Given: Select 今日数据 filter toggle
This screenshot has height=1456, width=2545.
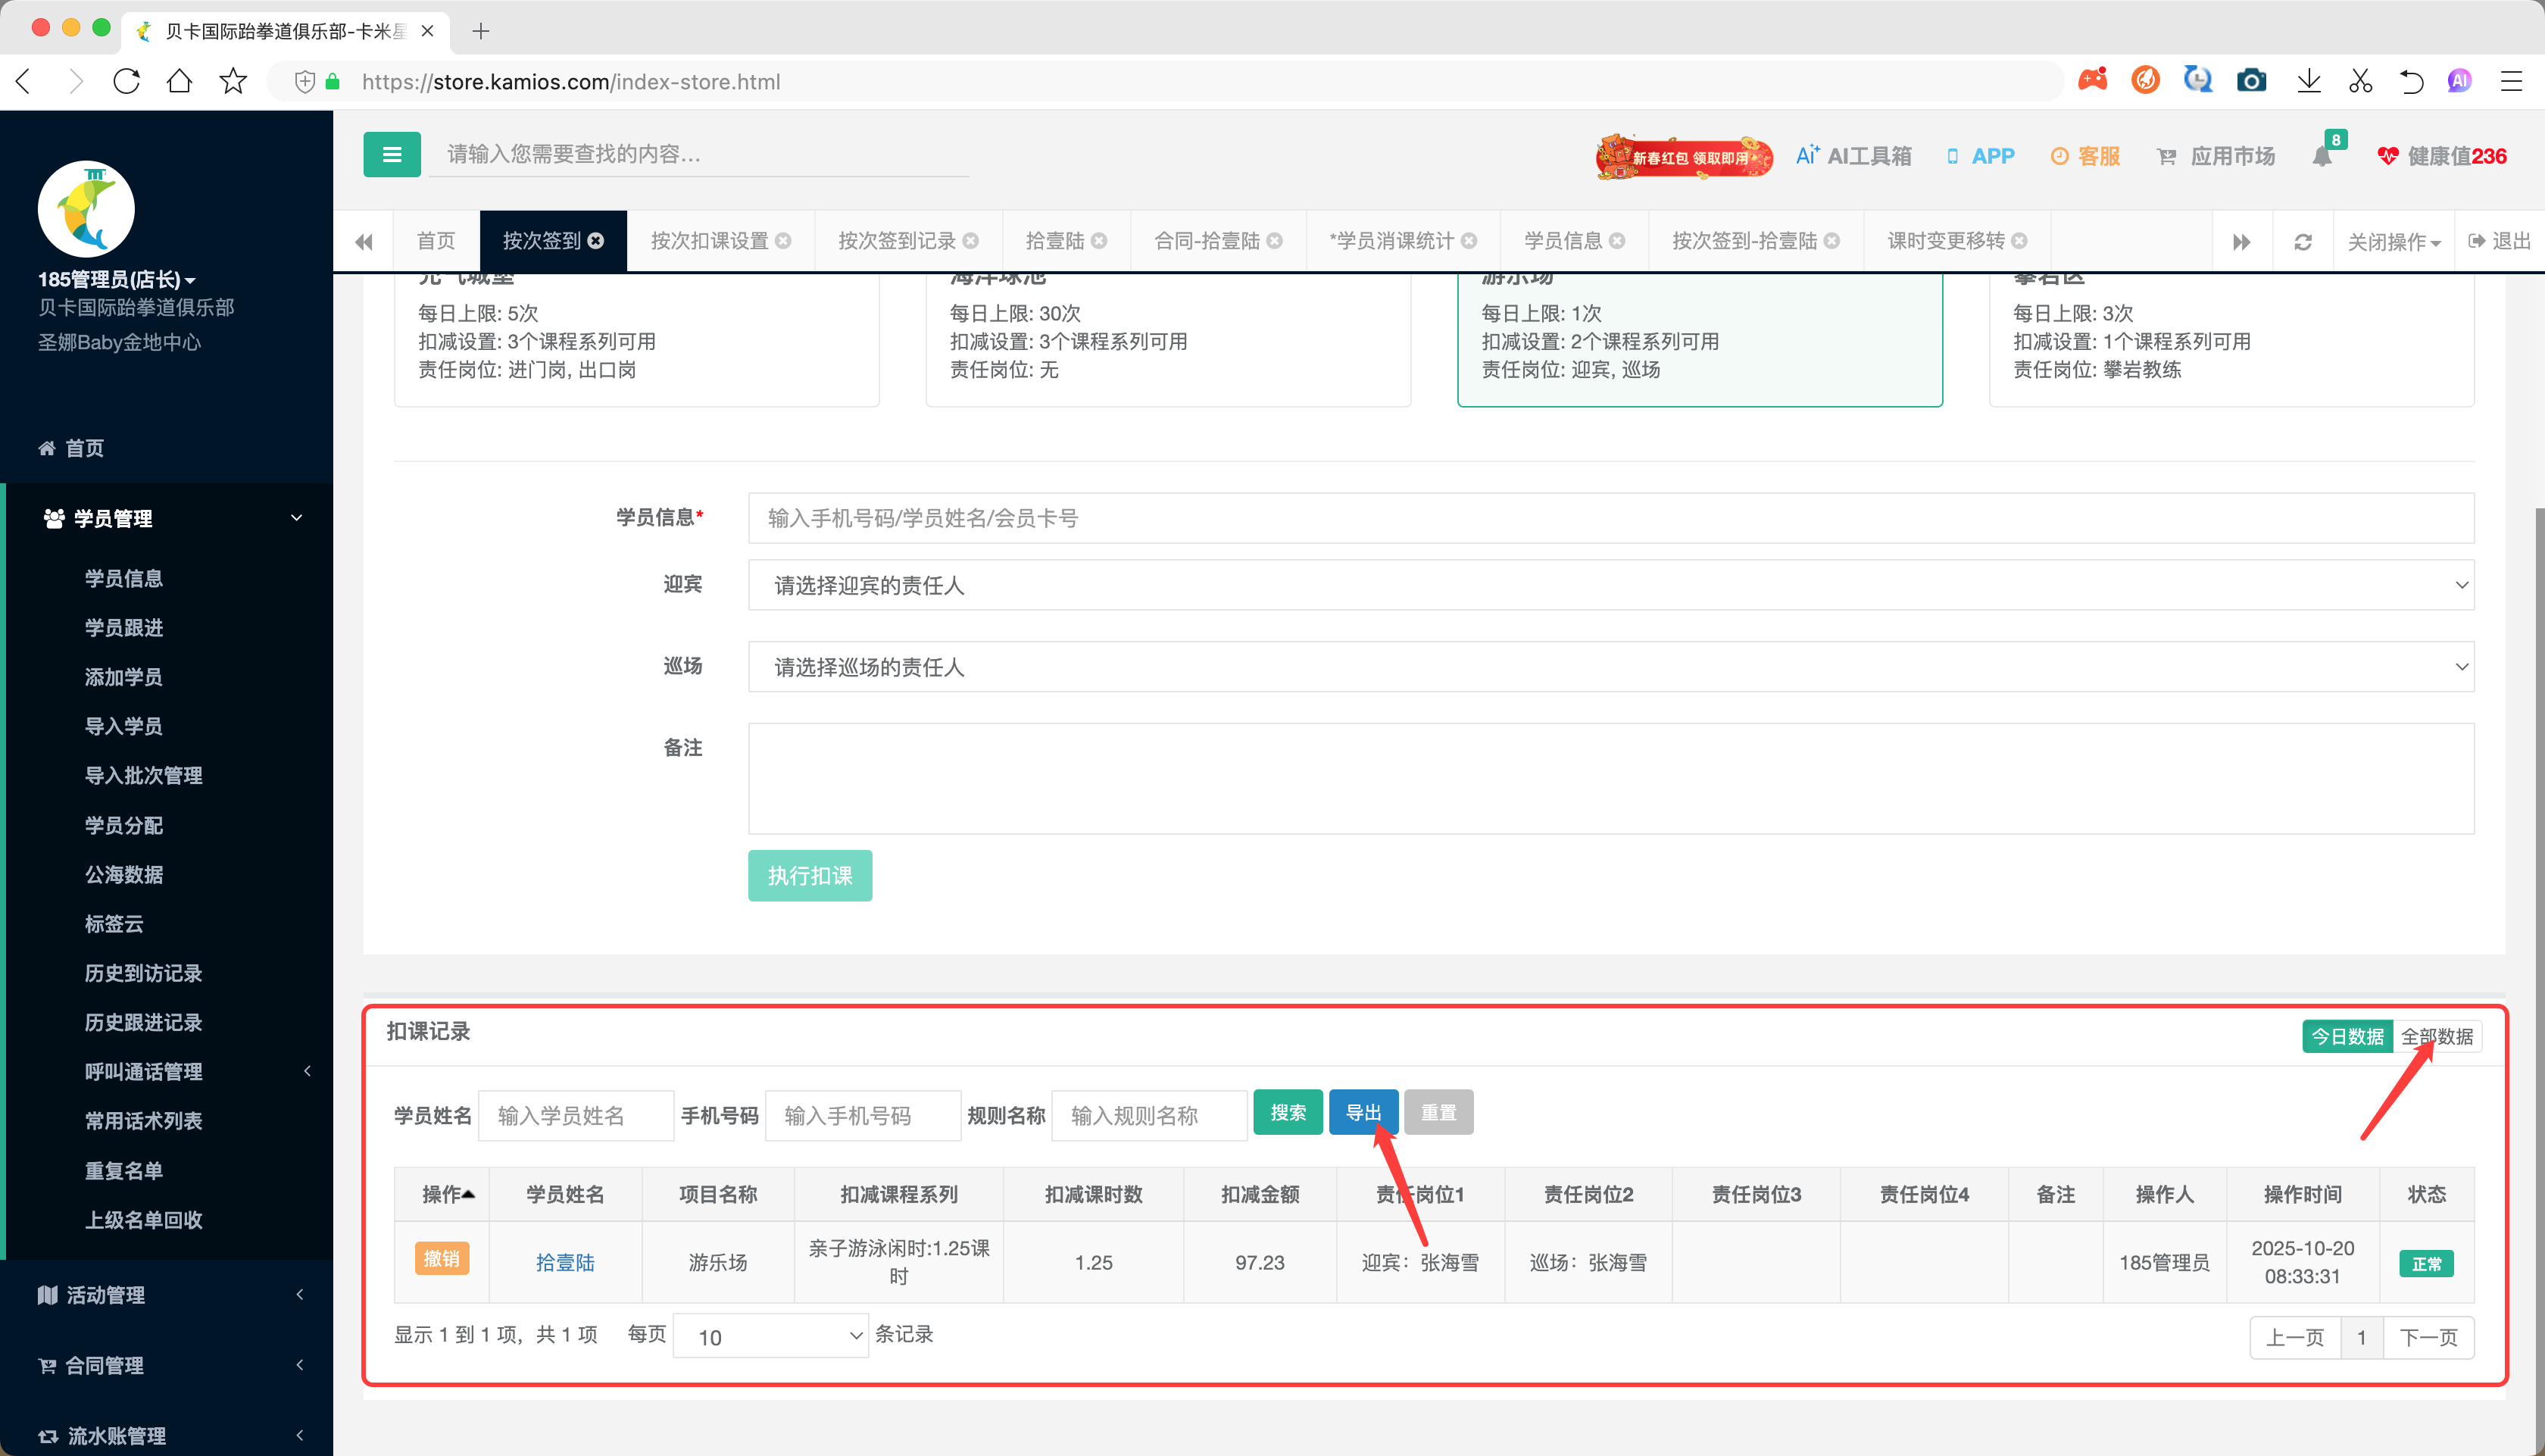Looking at the screenshot, I should click(x=2347, y=1036).
